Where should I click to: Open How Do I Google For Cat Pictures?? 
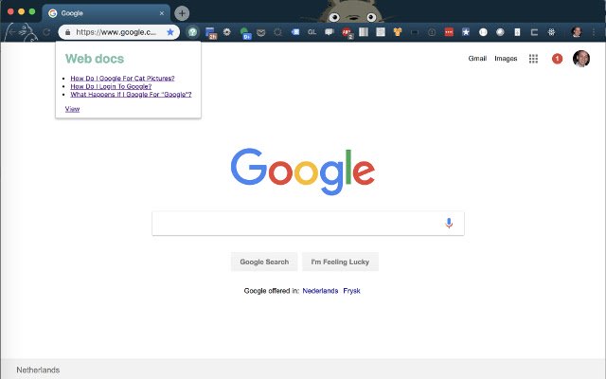coord(122,78)
